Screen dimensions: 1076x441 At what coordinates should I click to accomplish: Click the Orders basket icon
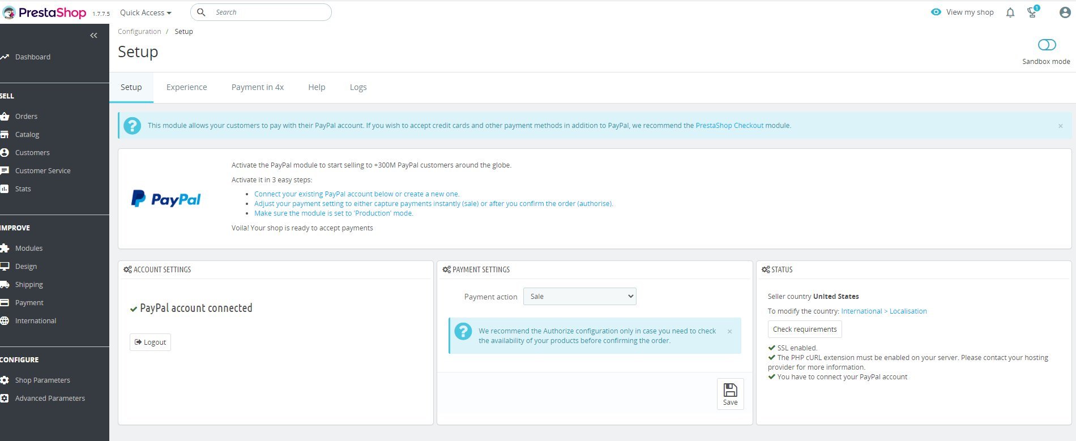pos(5,116)
